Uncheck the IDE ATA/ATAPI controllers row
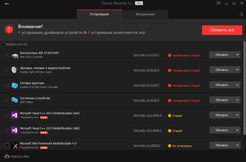 [7, 55]
